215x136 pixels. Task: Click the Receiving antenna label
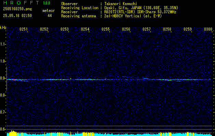tap(79, 16)
